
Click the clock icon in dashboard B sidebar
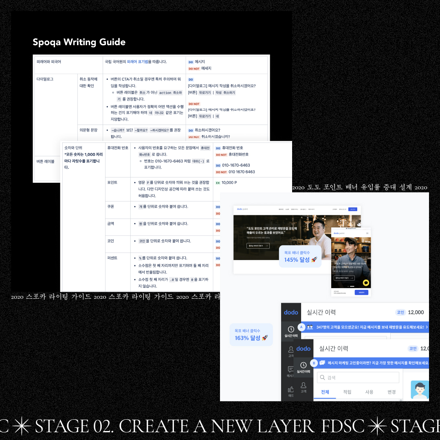303,365
